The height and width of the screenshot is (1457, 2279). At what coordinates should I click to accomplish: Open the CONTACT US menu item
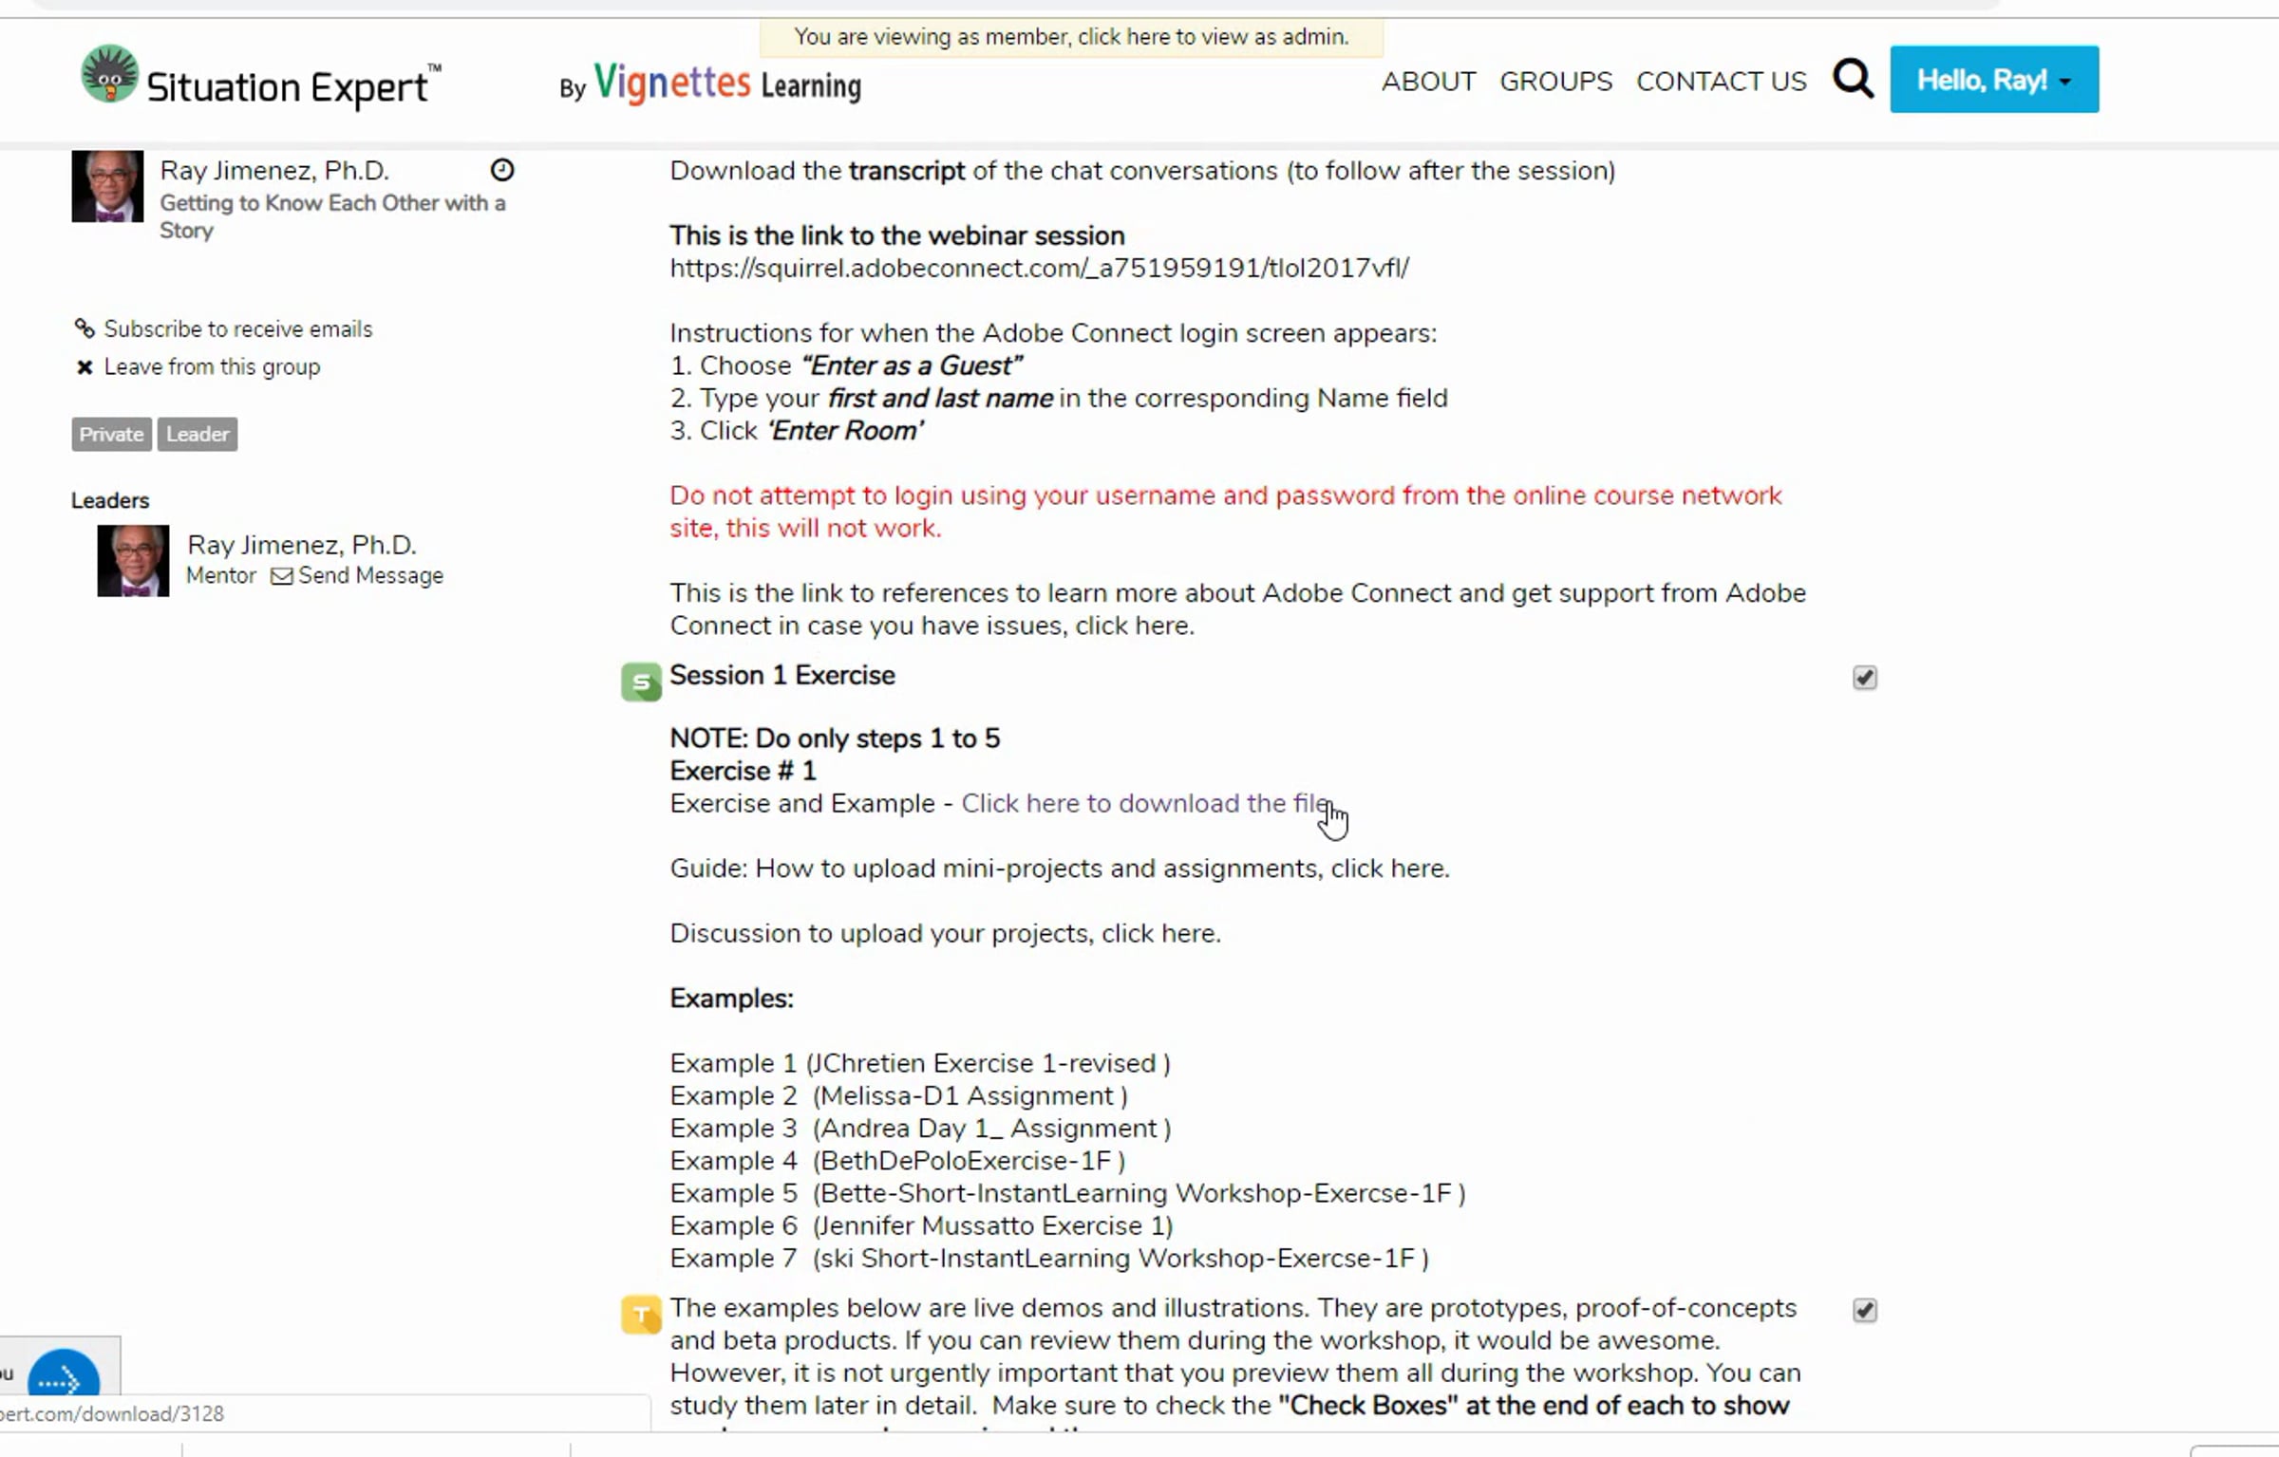[x=1721, y=82]
